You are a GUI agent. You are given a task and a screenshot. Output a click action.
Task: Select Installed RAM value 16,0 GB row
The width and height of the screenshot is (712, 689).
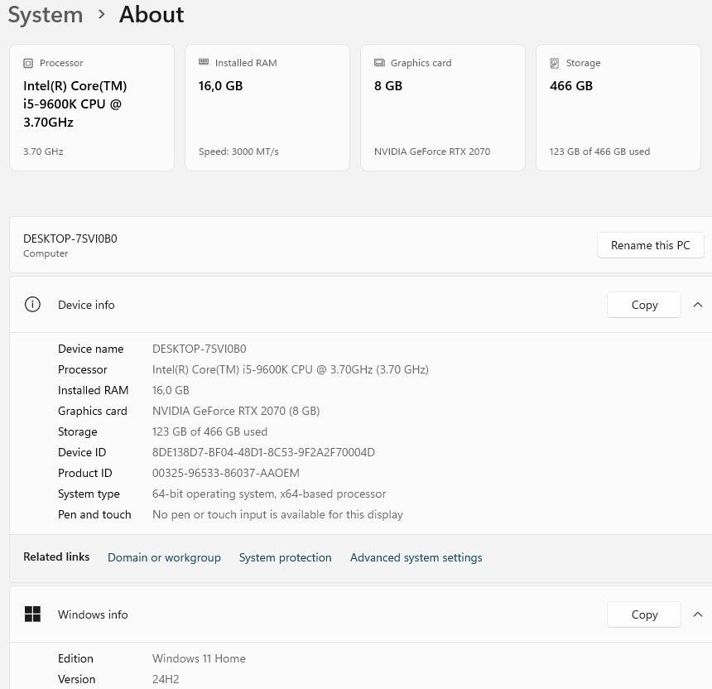coord(171,390)
